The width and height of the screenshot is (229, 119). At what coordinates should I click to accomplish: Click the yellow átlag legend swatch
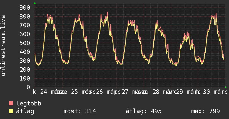coord(11,111)
